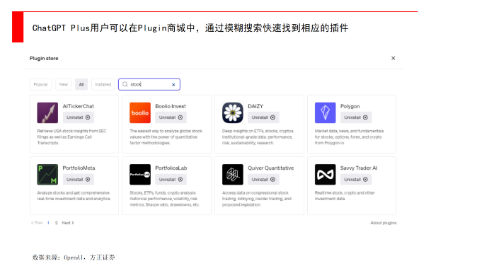Screen dimensions: 477x273
Task: Click the AITickerChat plugin logo
Action: click(47, 112)
